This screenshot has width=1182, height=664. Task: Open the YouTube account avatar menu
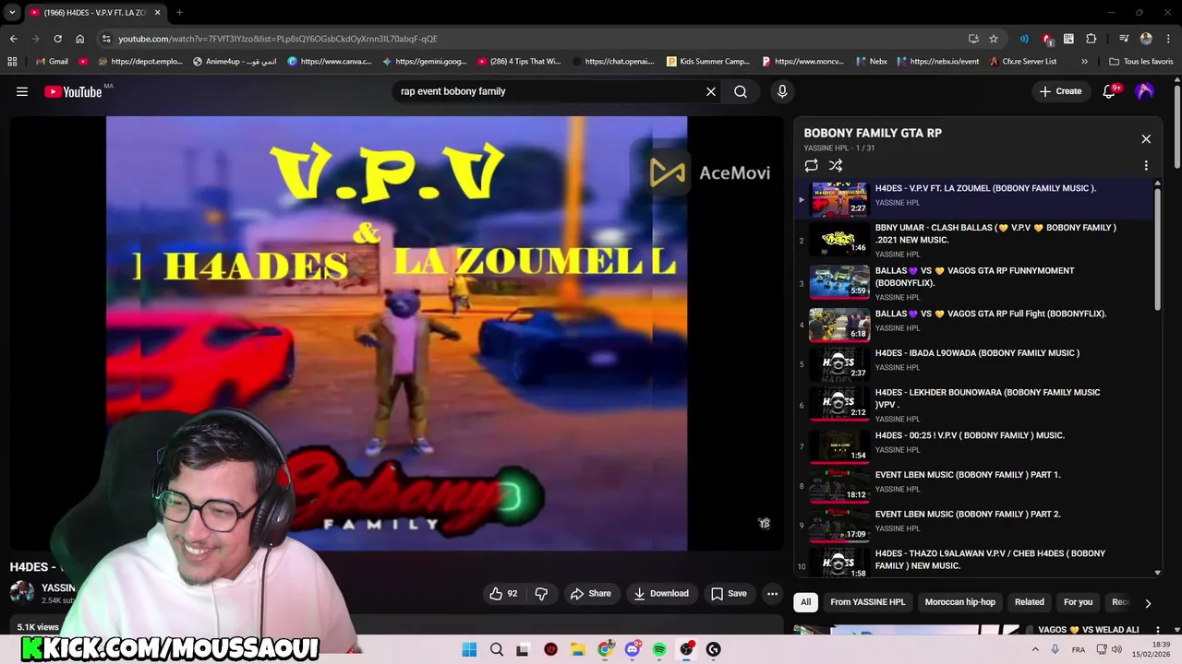(1145, 91)
